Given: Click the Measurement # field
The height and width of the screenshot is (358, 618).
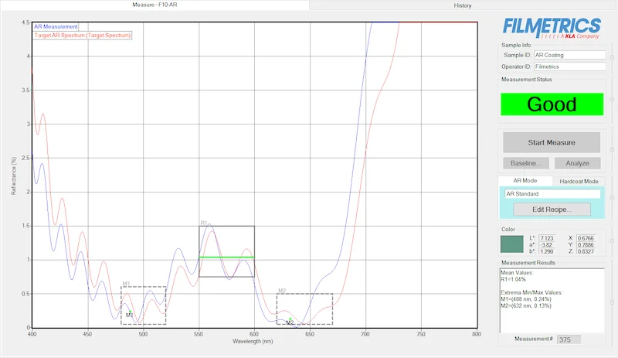Looking at the screenshot, I should pyautogui.click(x=570, y=339).
